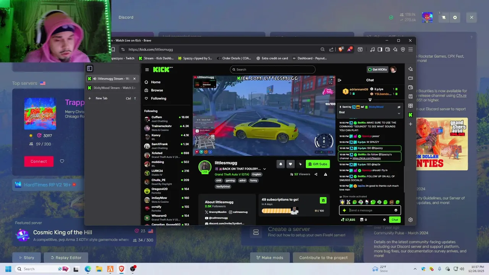Viewport: 489px width, 275px height.
Task: Toggle Brave vertical tabs sidebar icon
Action: coord(89,69)
